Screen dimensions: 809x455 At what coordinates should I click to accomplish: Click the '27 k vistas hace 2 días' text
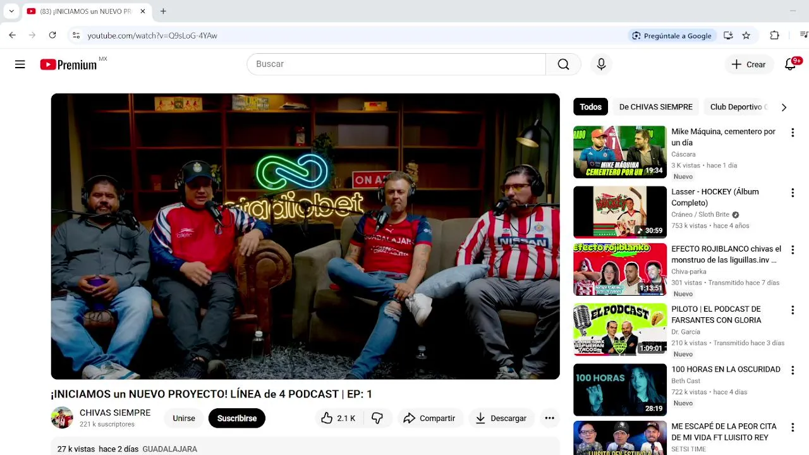click(98, 449)
